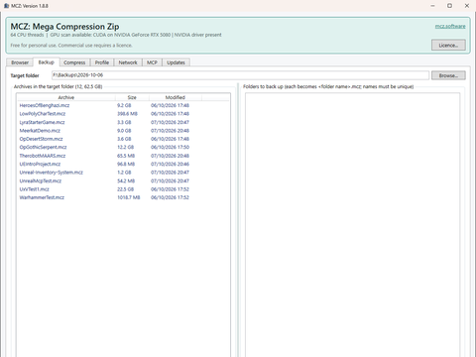Click the 65.5 MB size cell
The width and height of the screenshot is (476, 357).
tap(126, 156)
